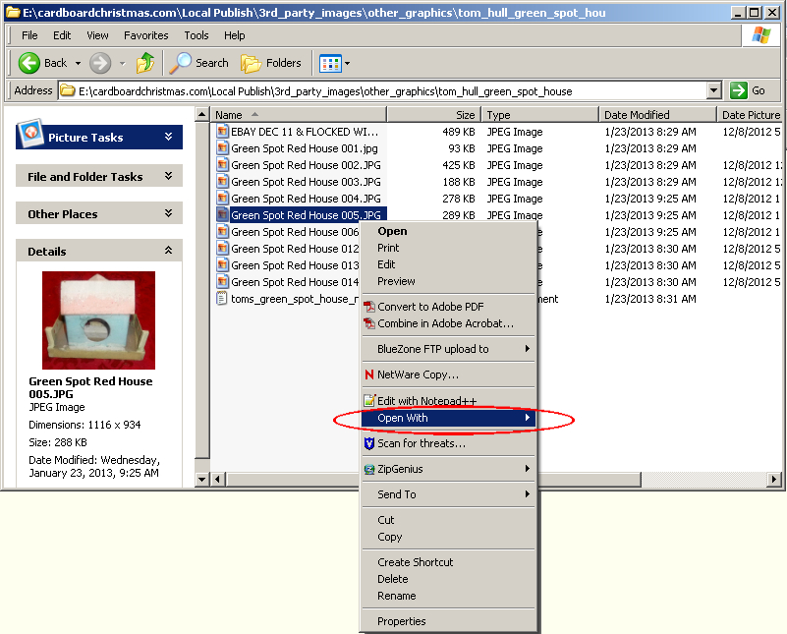Choose Properties from the context menu
787x634 pixels.
(401, 621)
